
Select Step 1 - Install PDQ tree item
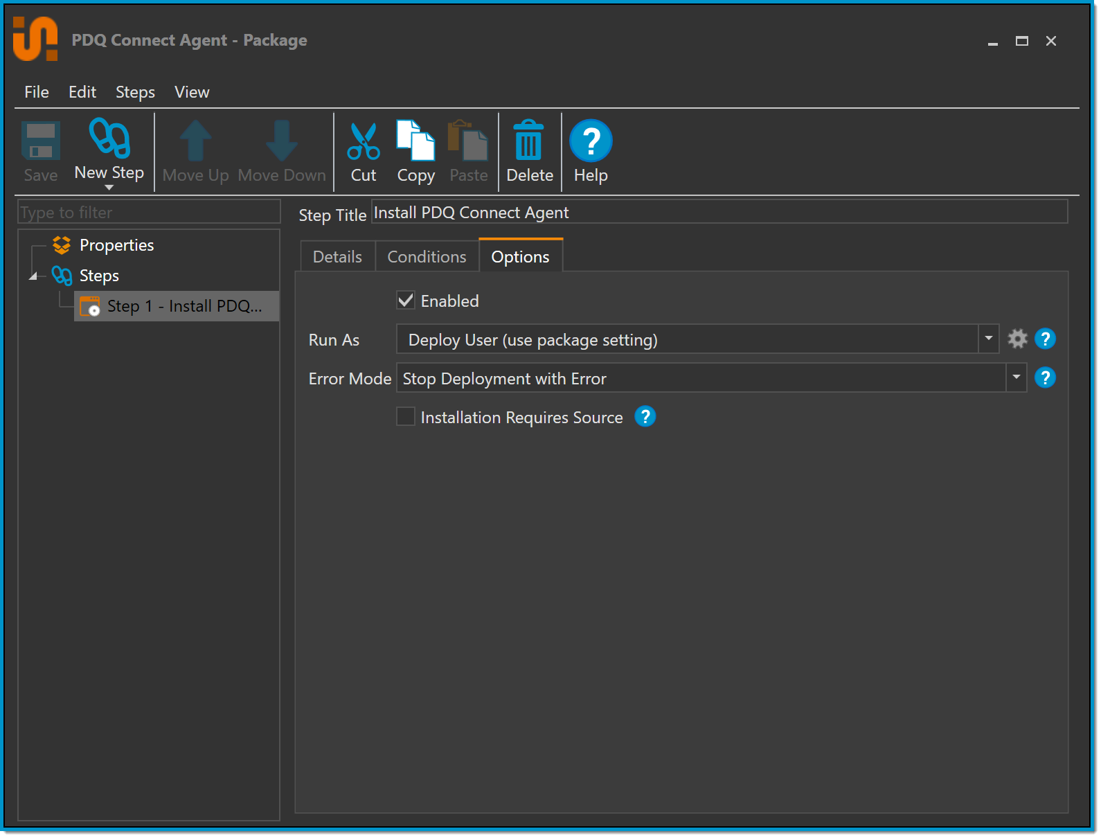(x=177, y=306)
